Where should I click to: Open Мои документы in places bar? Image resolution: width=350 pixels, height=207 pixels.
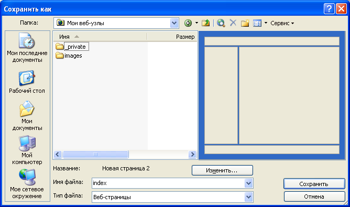pyautogui.click(x=27, y=116)
